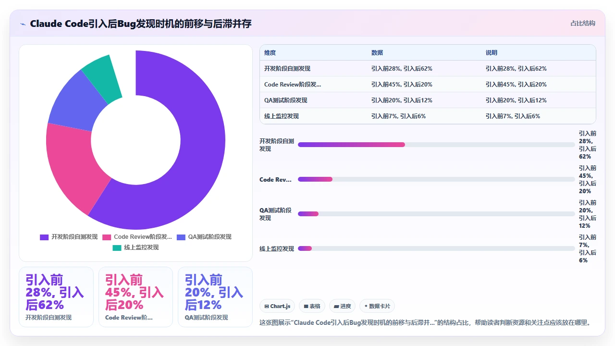Click the 维度 table column header
Image resolution: width=615 pixels, height=346 pixels.
tap(270, 53)
